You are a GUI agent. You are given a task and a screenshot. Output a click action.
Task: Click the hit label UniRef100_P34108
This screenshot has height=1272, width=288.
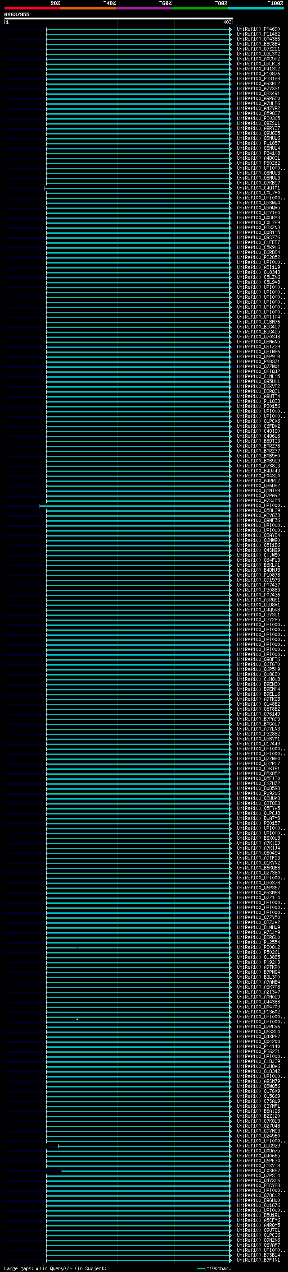click(258, 153)
